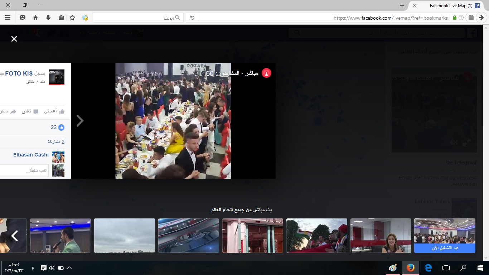Viewport: 489px width, 275px height.
Task: Open the news studio thumbnail
Action: (189, 236)
